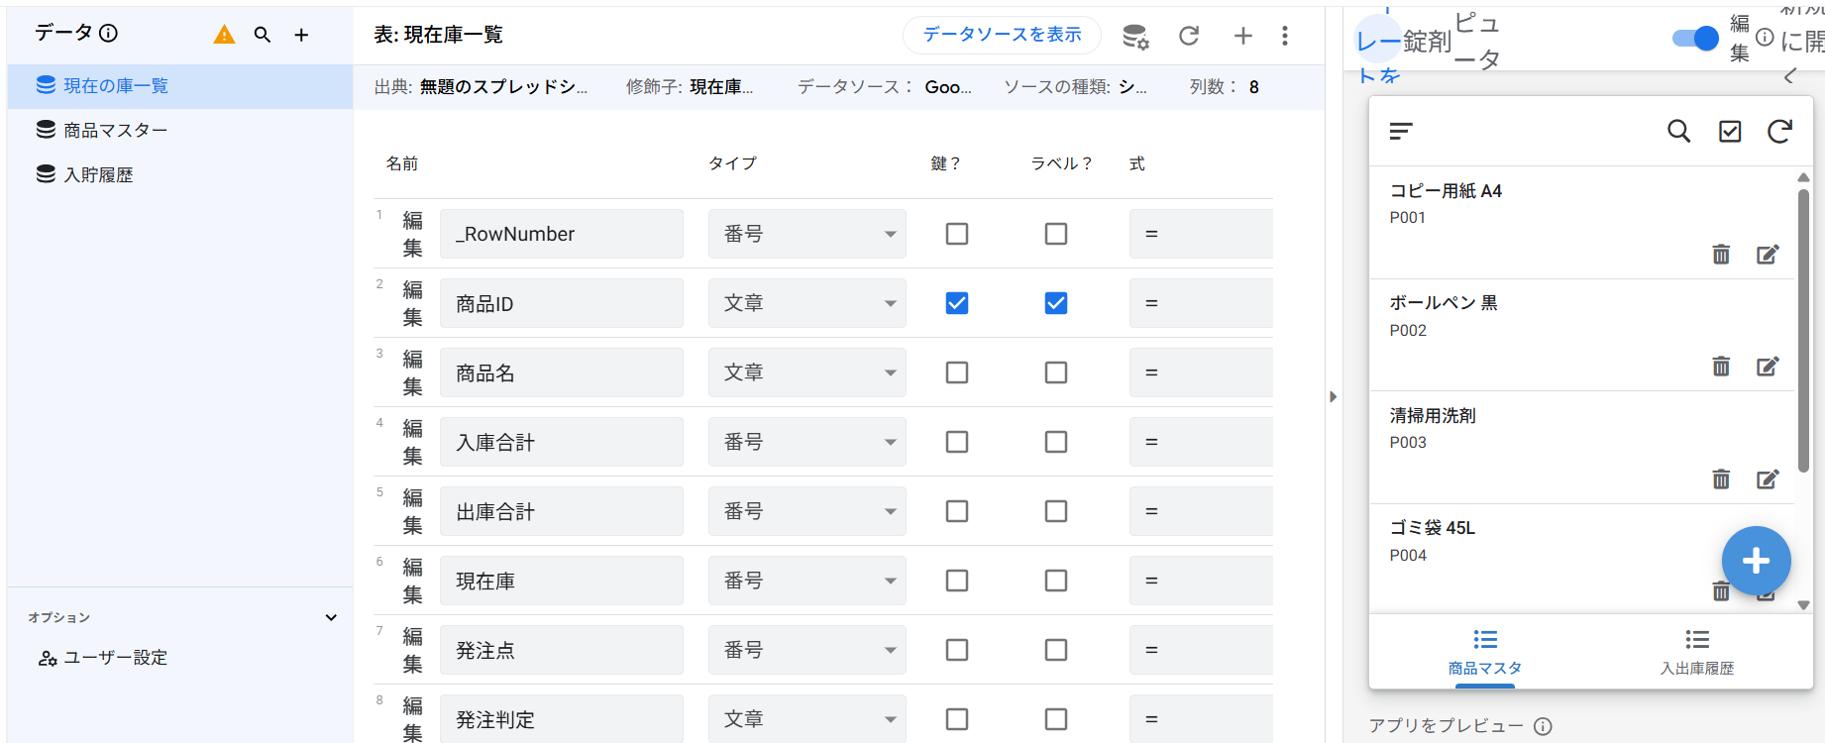1825x743 pixels.
Task: Open type dropdown for 発注点
Action: click(x=806, y=650)
